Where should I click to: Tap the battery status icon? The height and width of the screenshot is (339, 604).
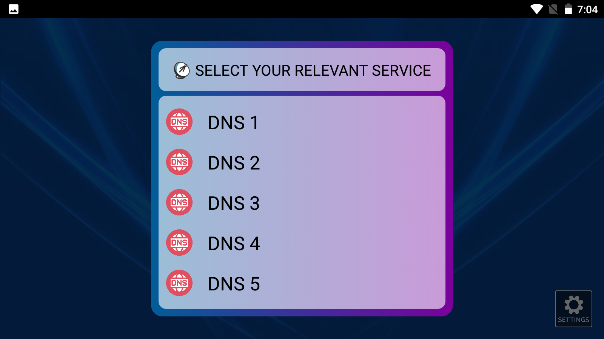click(x=568, y=9)
